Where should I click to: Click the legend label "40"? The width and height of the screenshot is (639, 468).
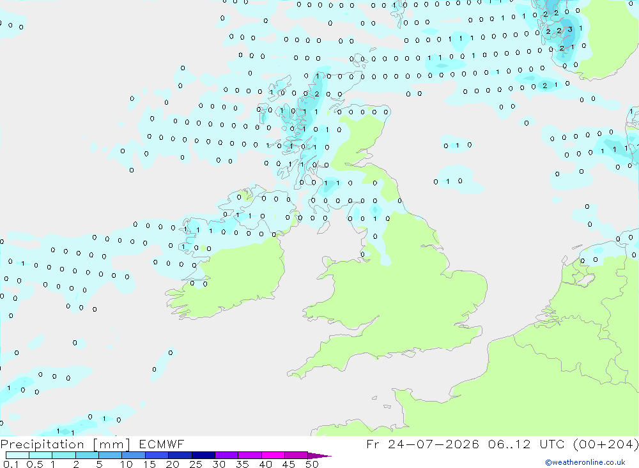pyautogui.click(x=266, y=464)
